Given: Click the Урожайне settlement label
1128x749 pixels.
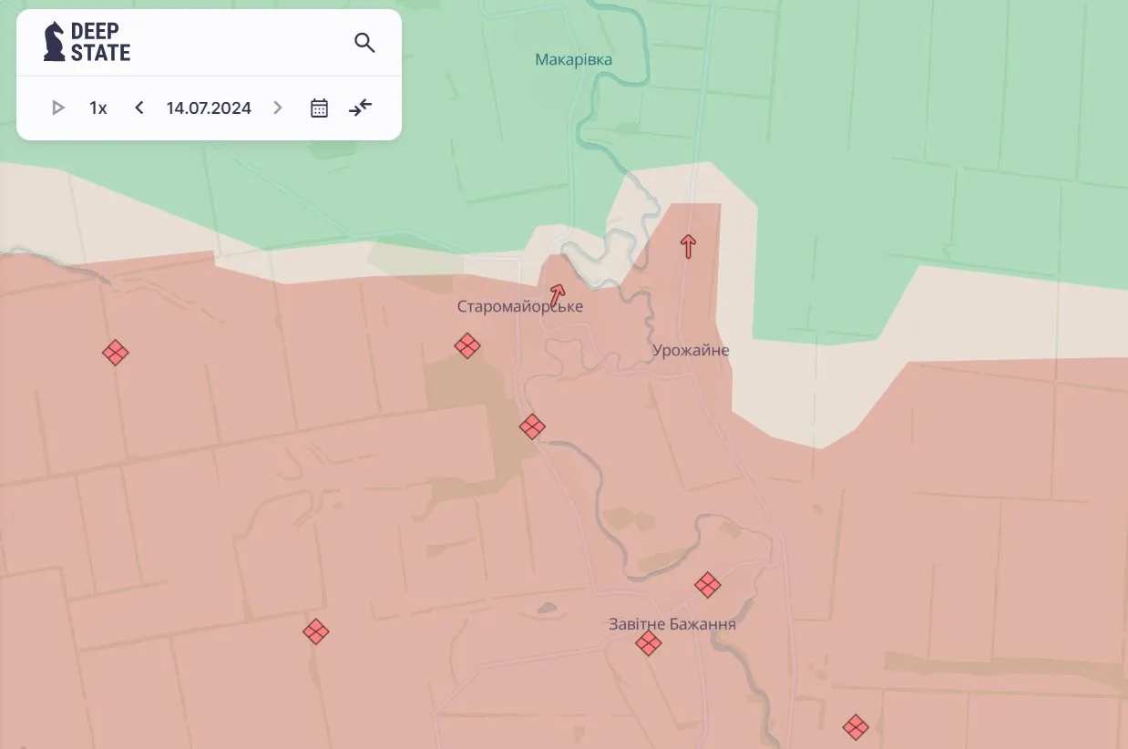Looking at the screenshot, I should 691,351.
